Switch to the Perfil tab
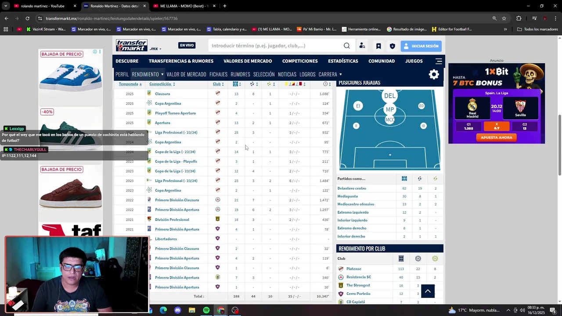The height and width of the screenshot is (316, 562). (122, 74)
